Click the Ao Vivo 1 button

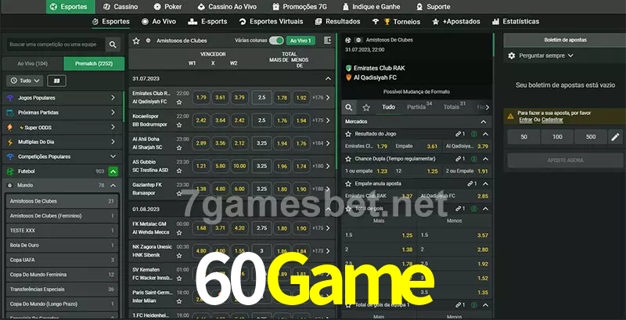[300, 41]
